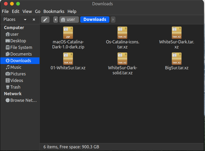Select the WhiteSur-Dark.tar.xz archive icon
The width and height of the screenshot is (205, 151).
176,33
